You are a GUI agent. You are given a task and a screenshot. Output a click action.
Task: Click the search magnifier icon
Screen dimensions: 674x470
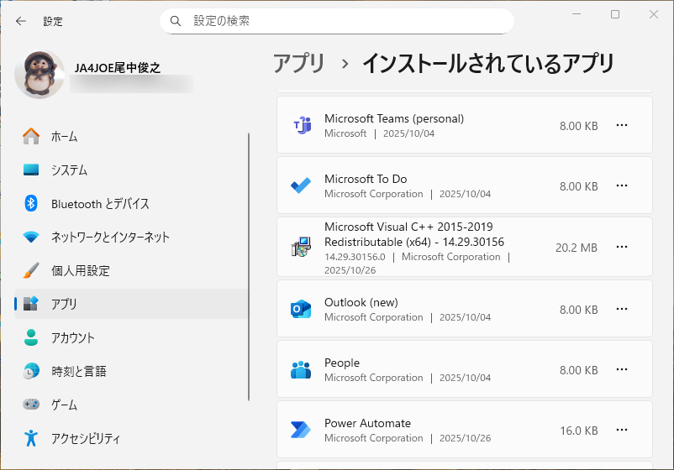pyautogui.click(x=176, y=21)
